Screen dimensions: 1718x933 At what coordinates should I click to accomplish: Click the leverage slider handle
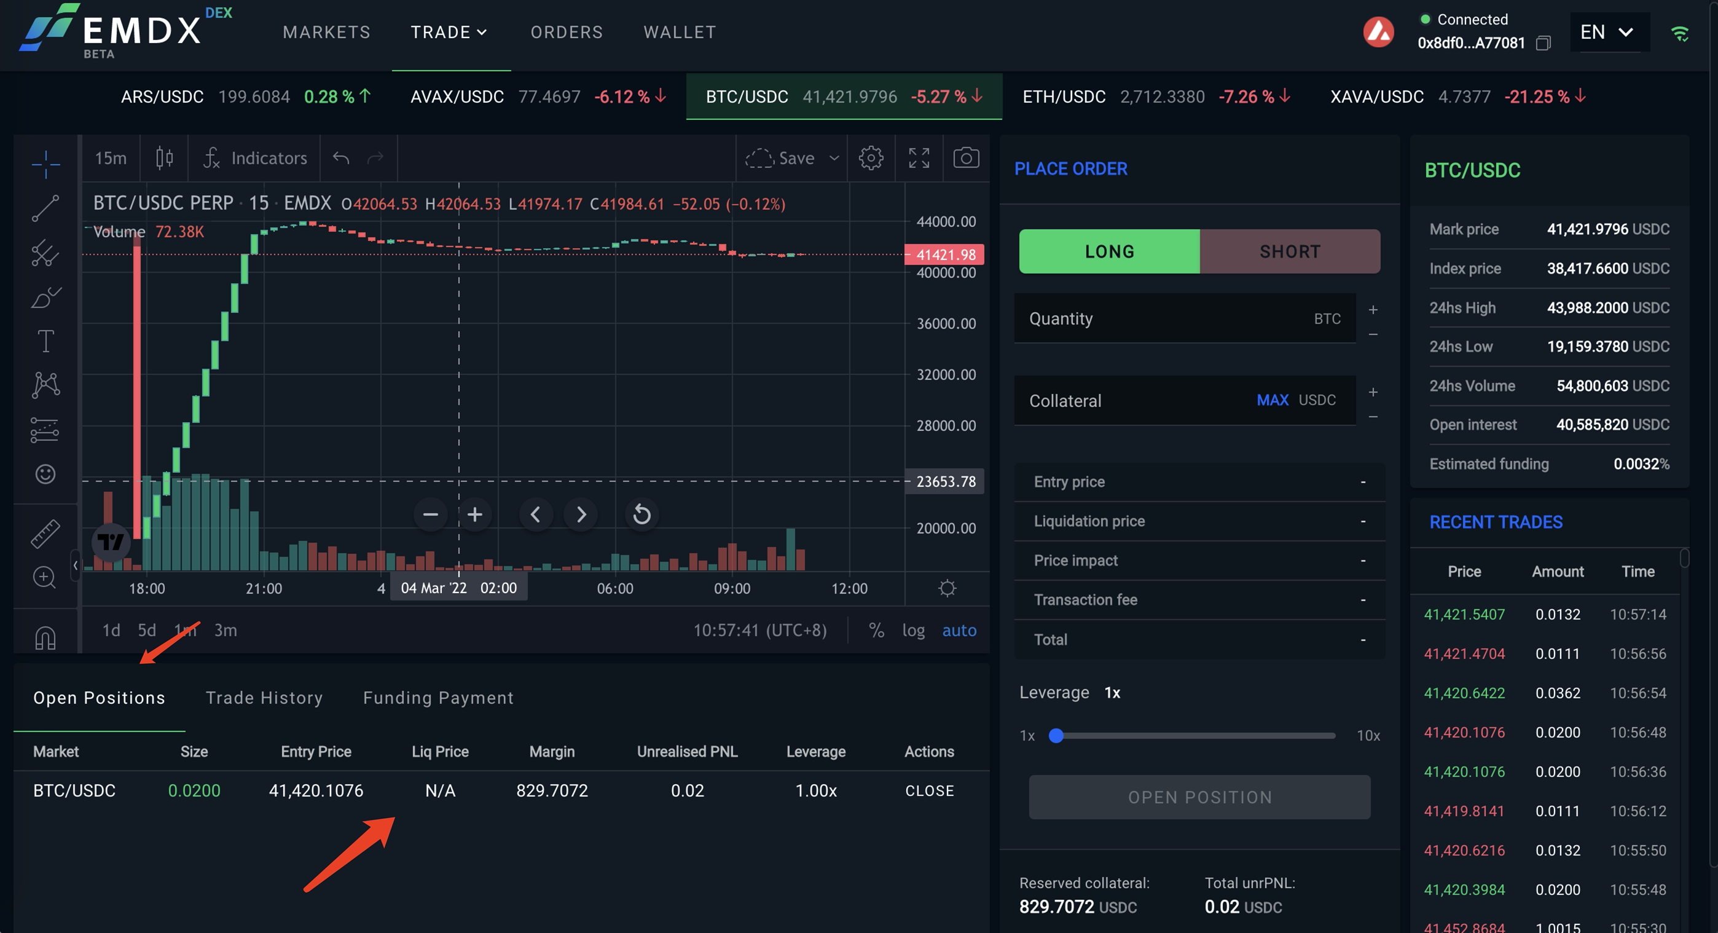click(x=1056, y=736)
